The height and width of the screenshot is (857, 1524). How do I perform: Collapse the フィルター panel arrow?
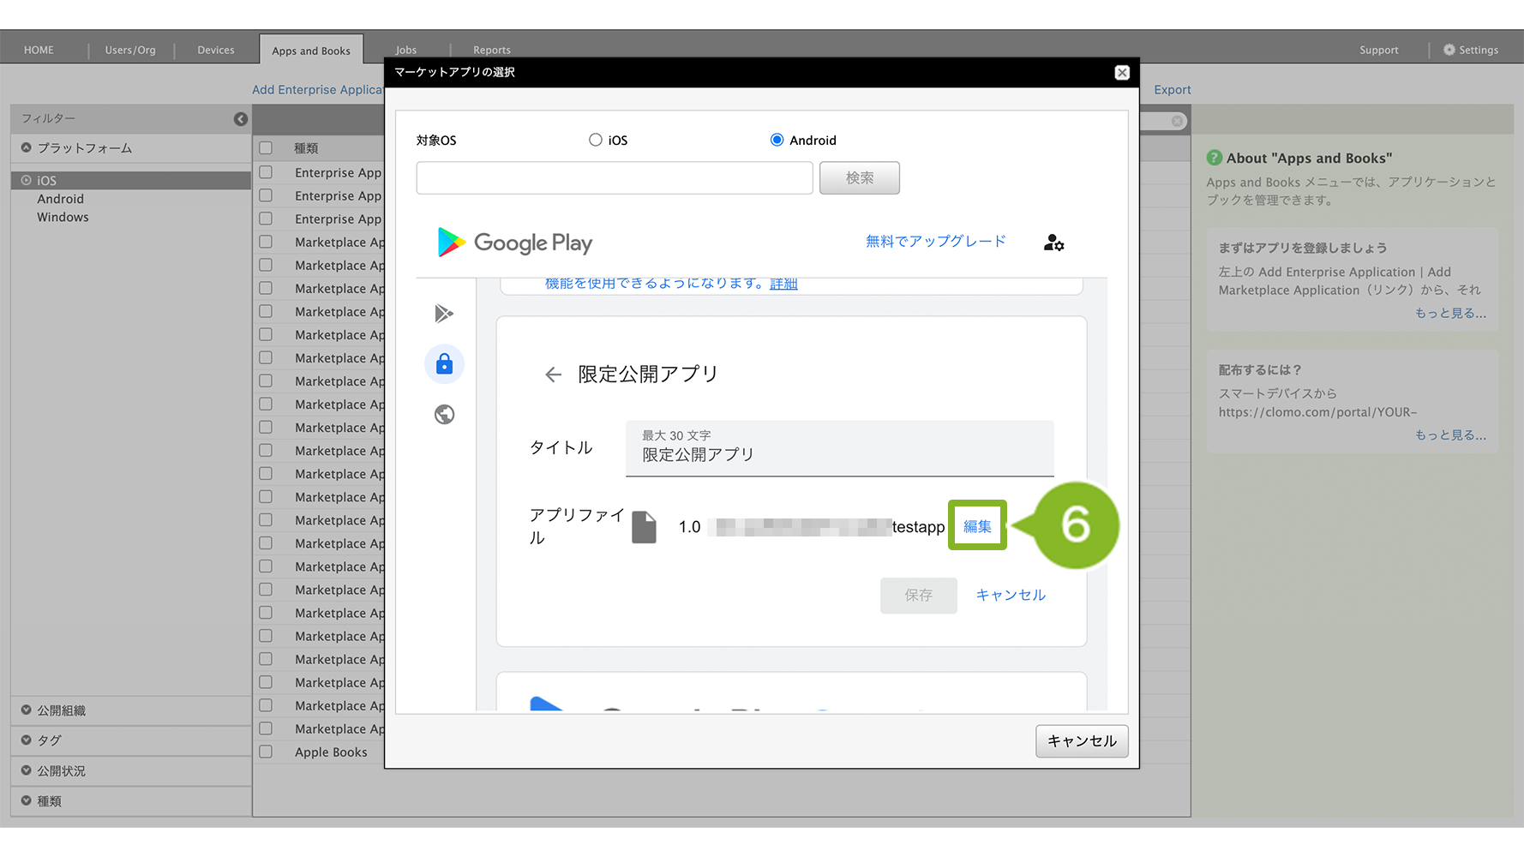[x=241, y=119]
